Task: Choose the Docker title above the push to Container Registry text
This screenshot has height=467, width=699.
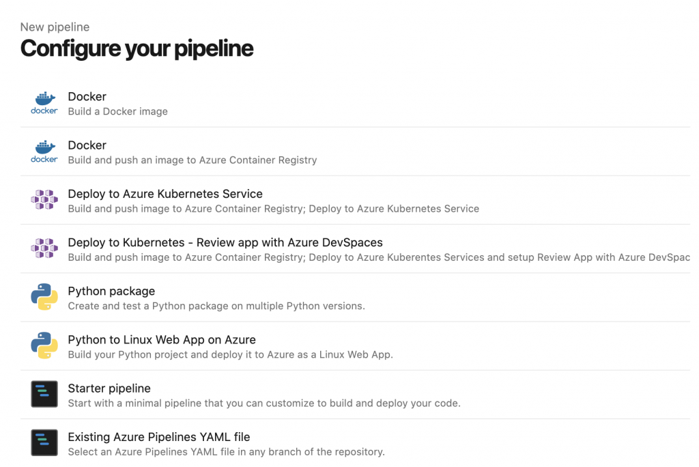Action: [87, 145]
